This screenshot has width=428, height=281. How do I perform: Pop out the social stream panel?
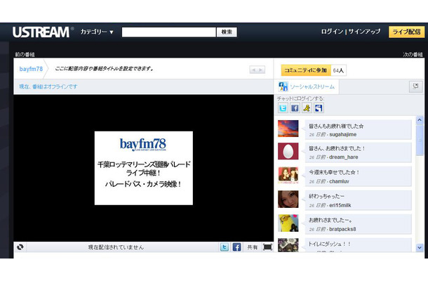pos(415,86)
